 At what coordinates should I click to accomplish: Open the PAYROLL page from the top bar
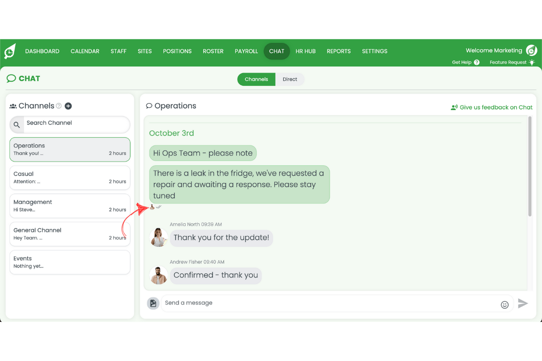(x=246, y=51)
